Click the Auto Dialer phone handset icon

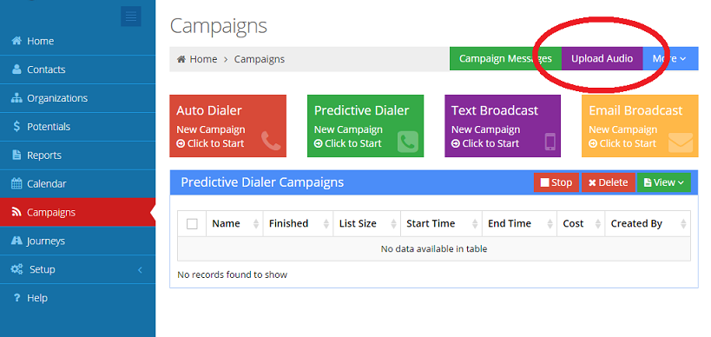[271, 141]
